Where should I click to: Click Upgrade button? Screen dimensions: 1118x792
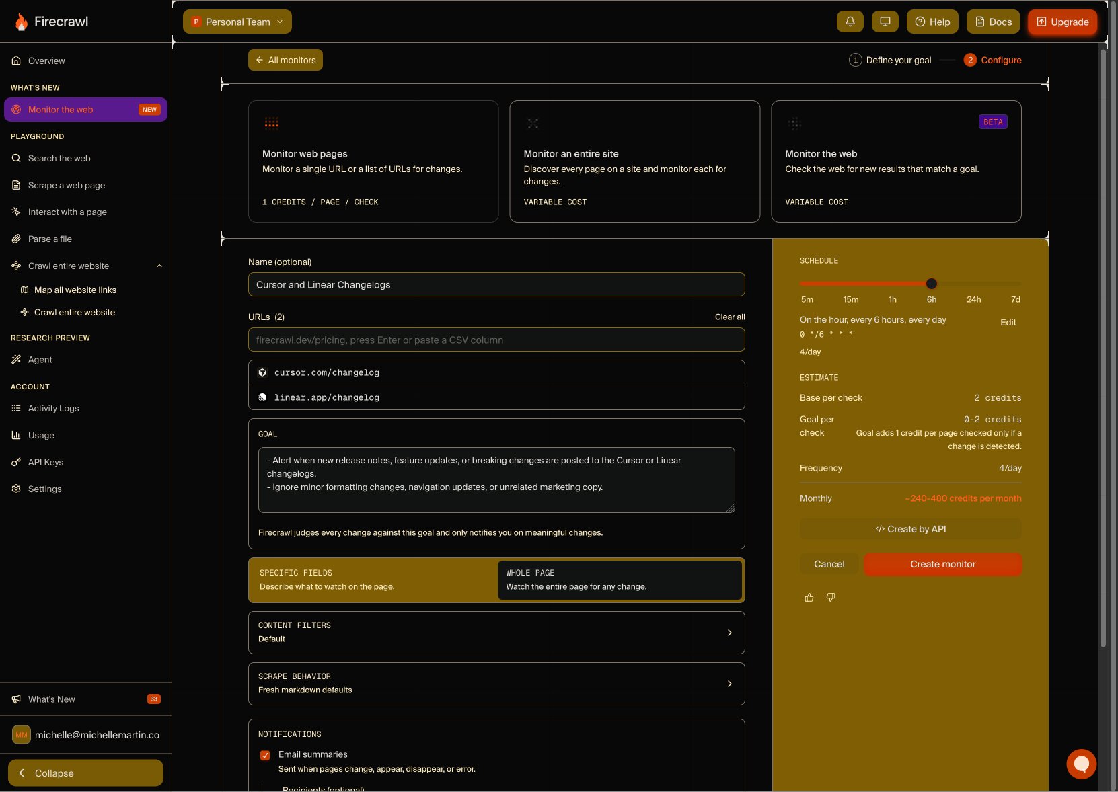pyautogui.click(x=1063, y=22)
